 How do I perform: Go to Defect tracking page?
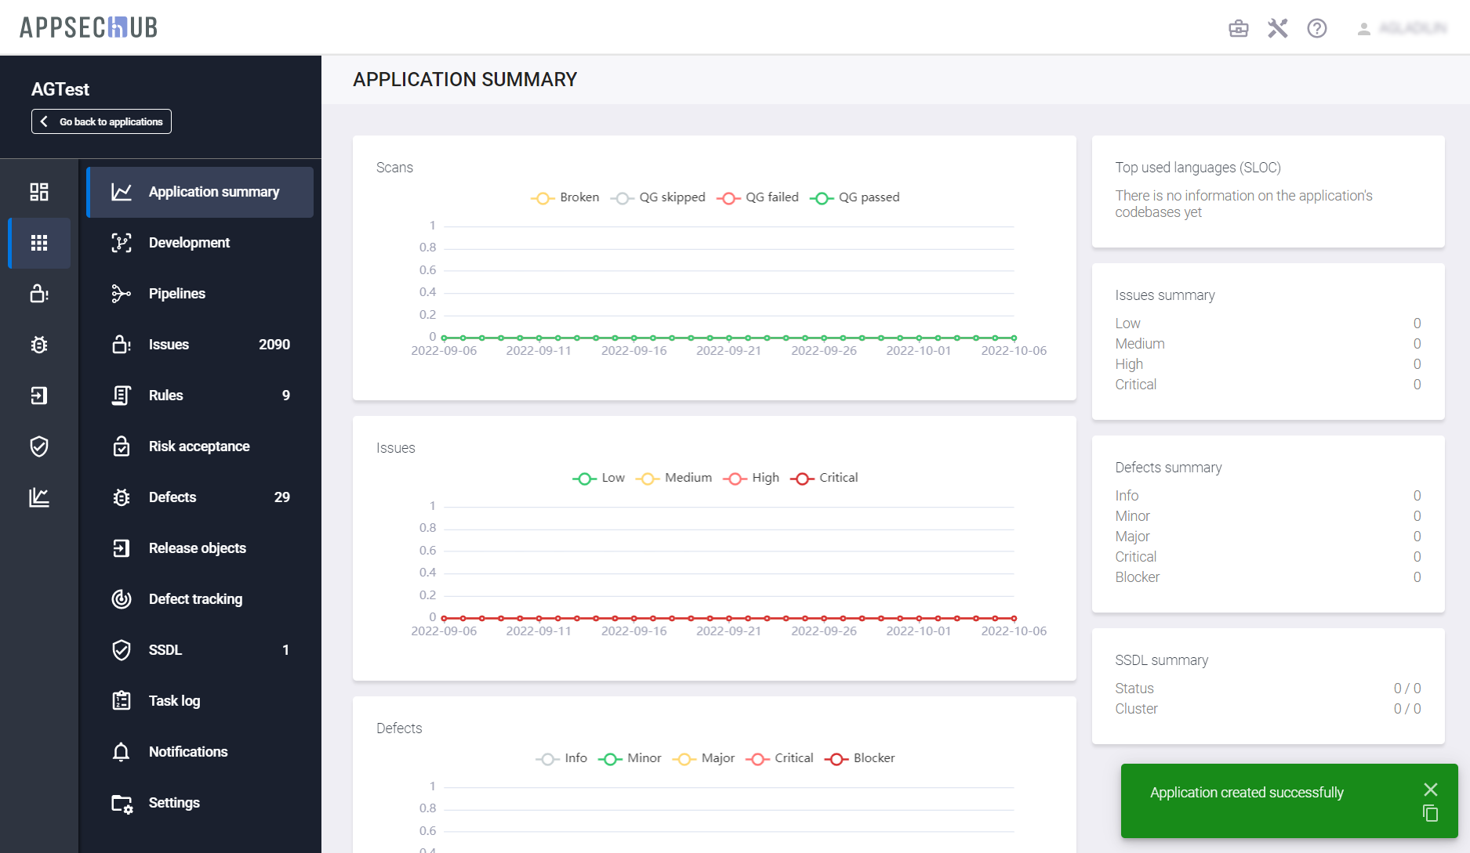tap(195, 599)
